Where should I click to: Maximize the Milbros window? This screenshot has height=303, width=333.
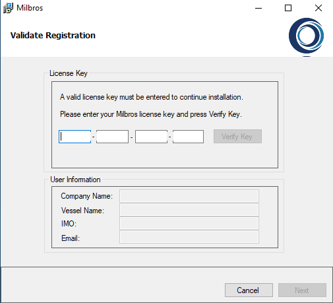pos(288,8)
